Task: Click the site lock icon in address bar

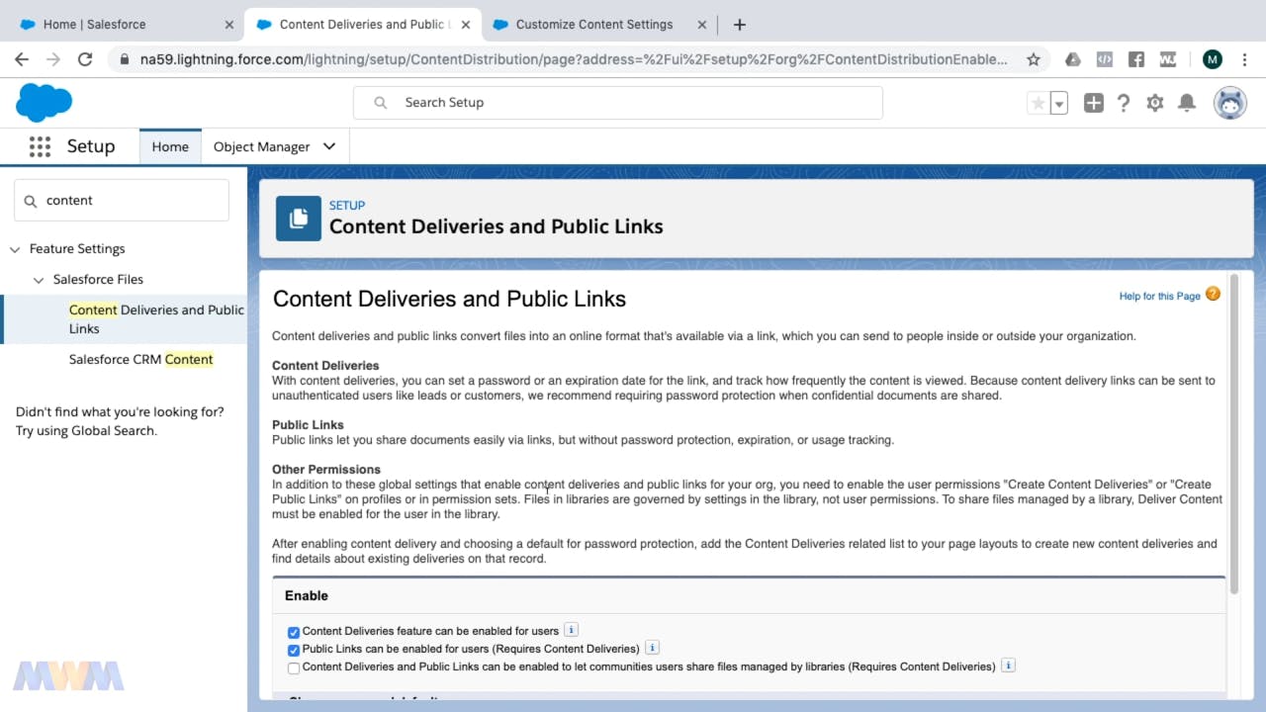Action: 125,59
